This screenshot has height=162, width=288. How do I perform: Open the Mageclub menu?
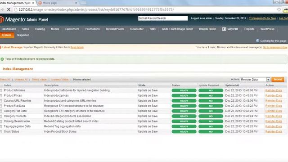(x=23, y=35)
